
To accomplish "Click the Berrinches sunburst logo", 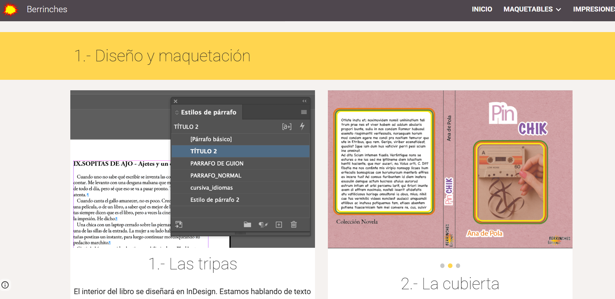I will pos(10,9).
